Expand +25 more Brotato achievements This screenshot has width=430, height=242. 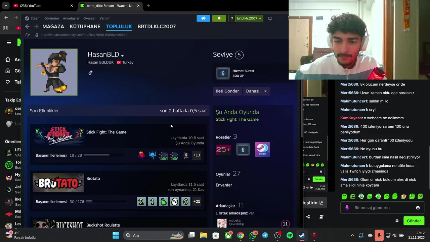(x=197, y=202)
